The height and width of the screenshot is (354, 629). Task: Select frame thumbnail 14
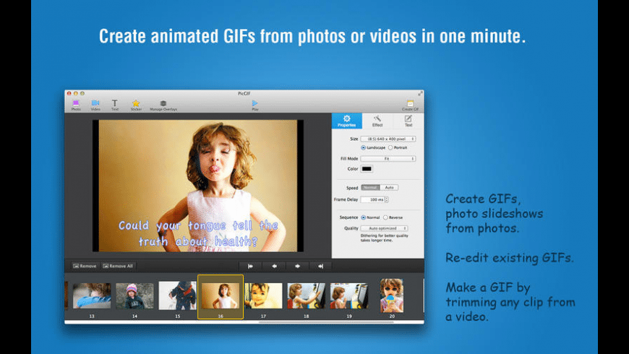(x=134, y=296)
